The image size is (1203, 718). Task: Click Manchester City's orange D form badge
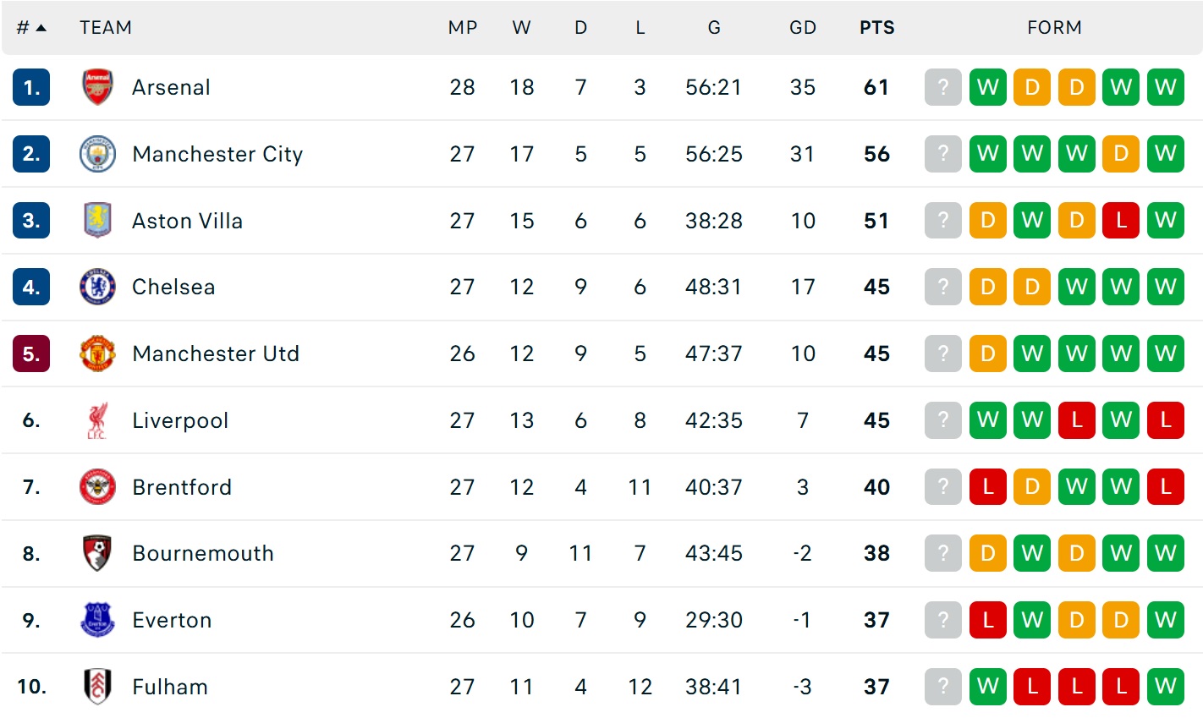pyautogui.click(x=1121, y=154)
